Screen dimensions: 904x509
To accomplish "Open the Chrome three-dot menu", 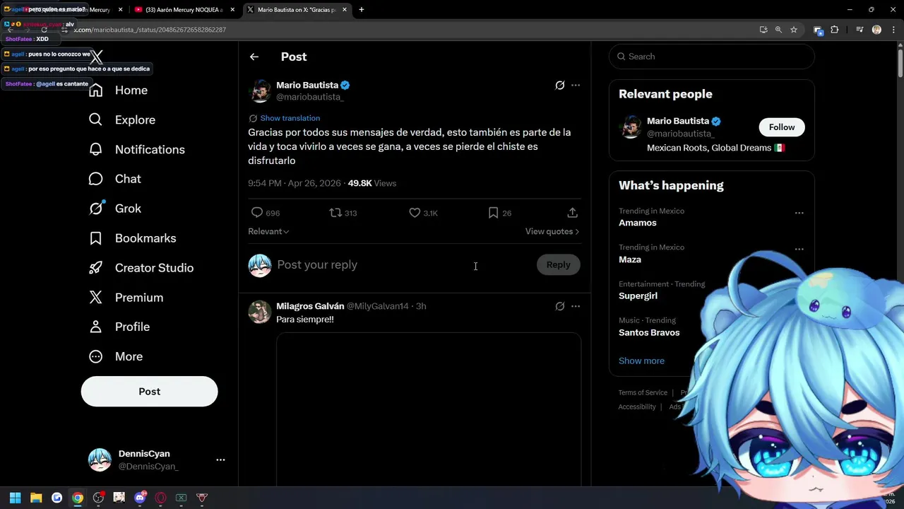I will 892,30.
